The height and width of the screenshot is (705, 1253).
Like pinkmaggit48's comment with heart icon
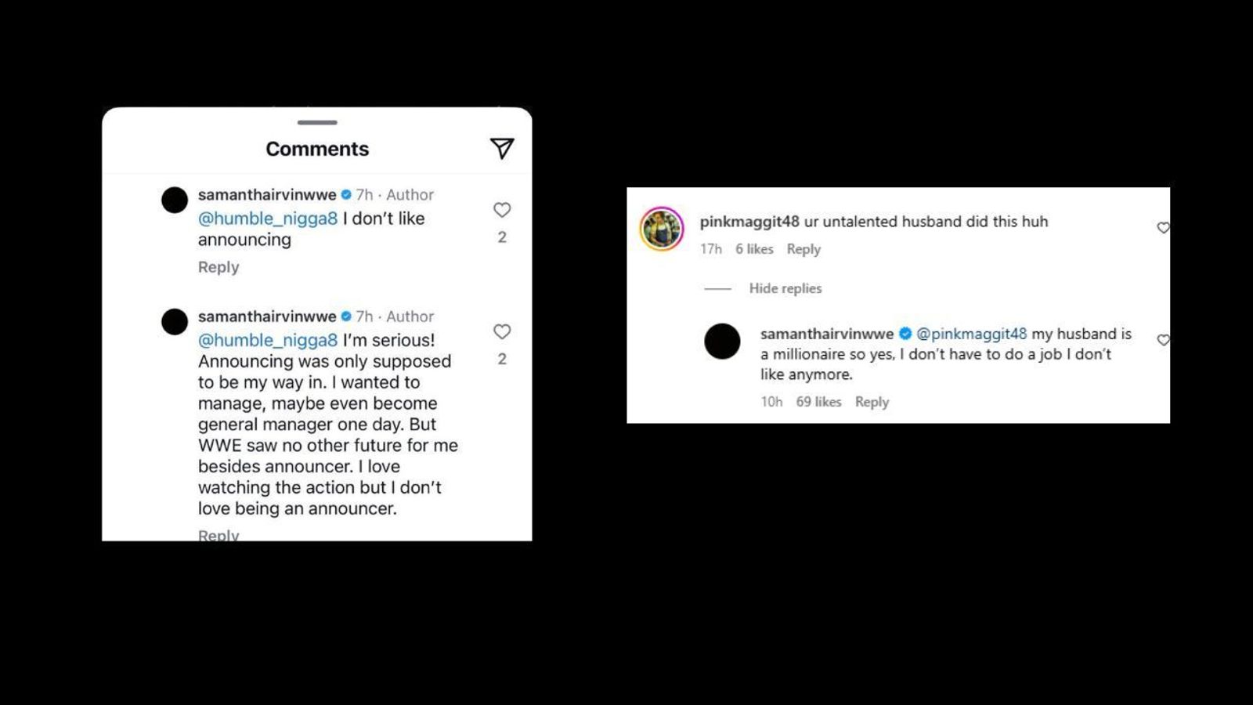click(1163, 228)
